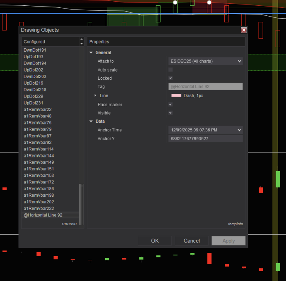Collapse the Data section triangle

91,121
